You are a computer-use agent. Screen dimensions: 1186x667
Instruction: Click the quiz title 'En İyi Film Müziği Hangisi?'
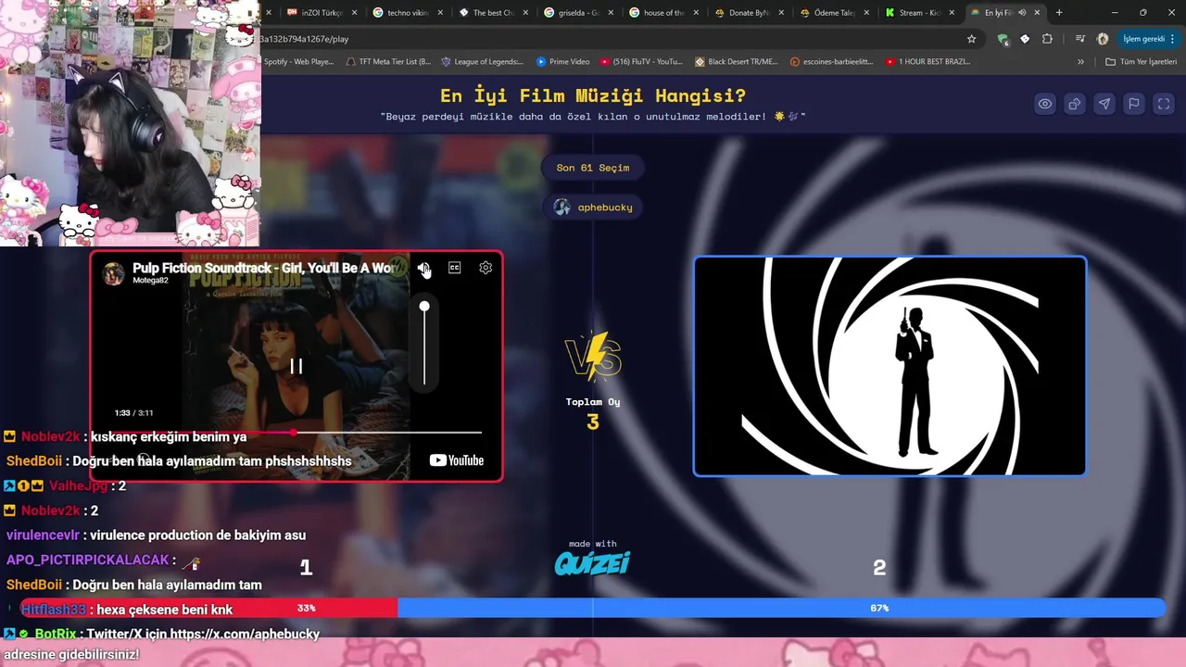593,96
